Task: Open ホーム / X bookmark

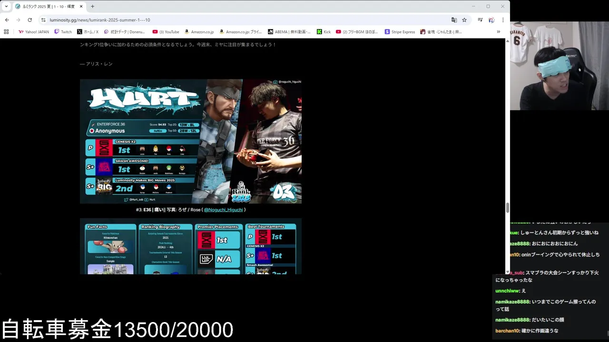Action: point(88,32)
